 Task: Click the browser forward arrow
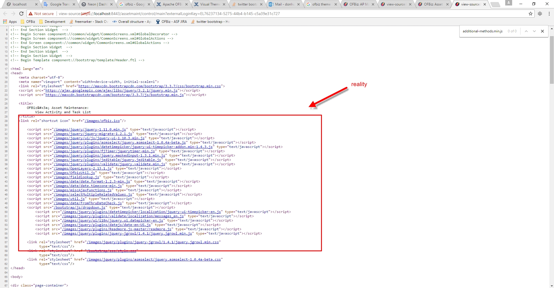click(x=13, y=14)
